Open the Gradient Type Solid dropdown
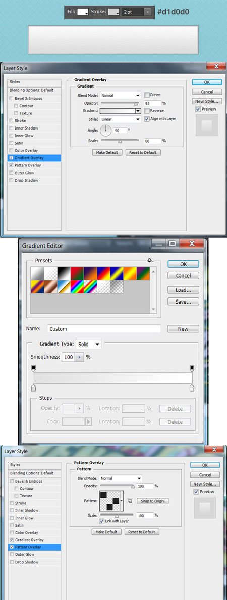Viewport: 227px width, 600px height. click(89, 344)
